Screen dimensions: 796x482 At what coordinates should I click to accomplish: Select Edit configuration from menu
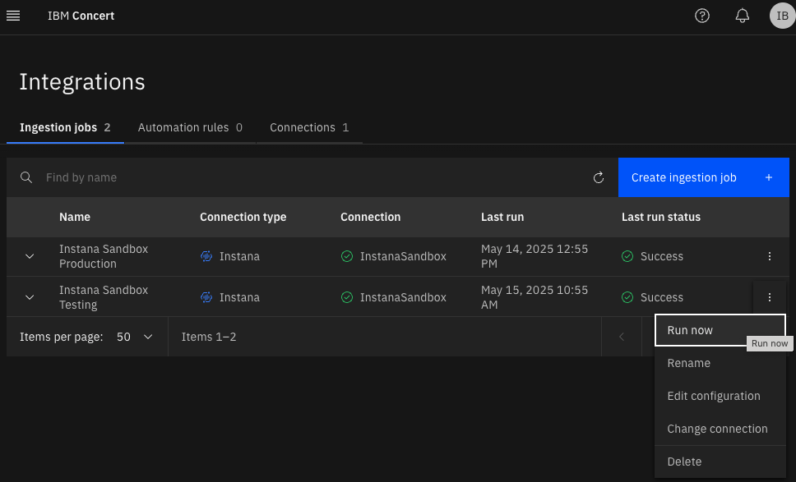pos(720,396)
